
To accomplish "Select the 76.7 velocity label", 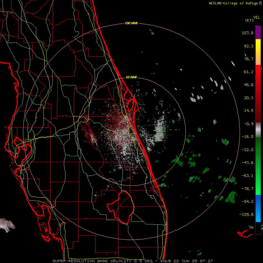I will (249, 59).
